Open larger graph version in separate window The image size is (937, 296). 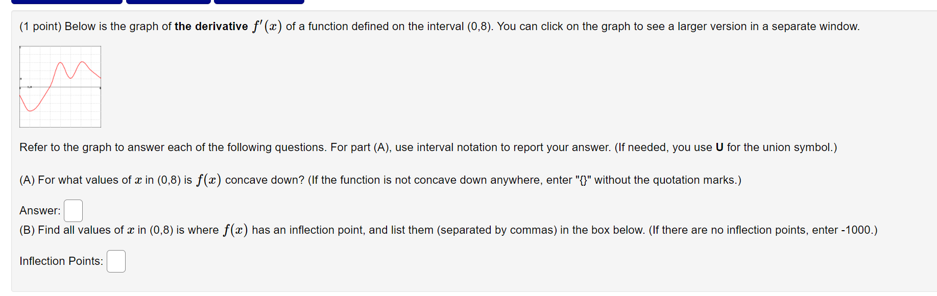60,87
